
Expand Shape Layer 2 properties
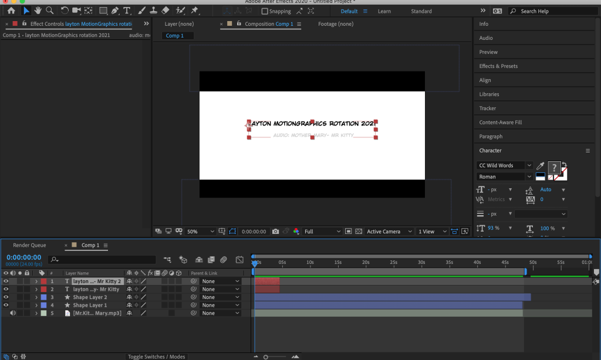pyautogui.click(x=36, y=297)
